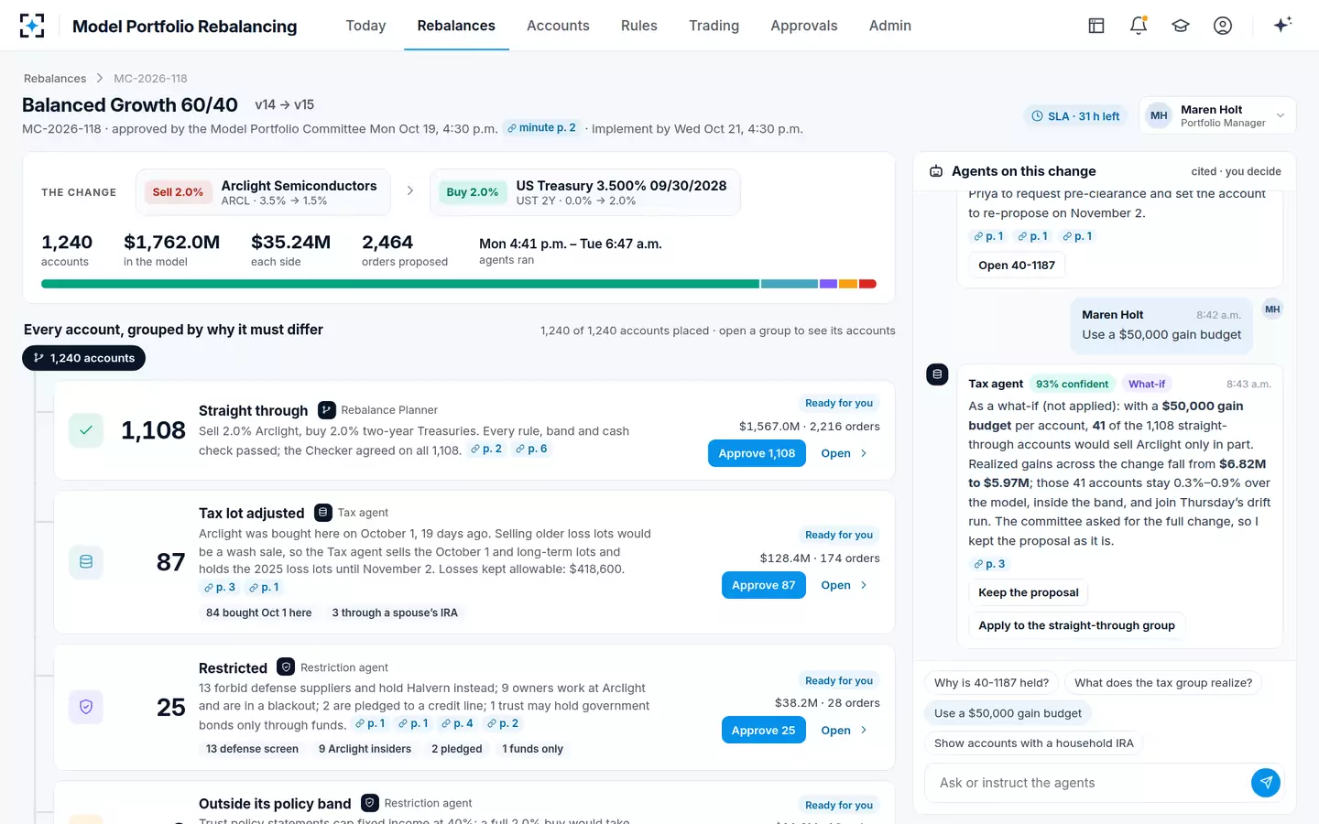Click Rebalances breadcrumb link
Image resolution: width=1319 pixels, height=824 pixels.
tap(55, 79)
